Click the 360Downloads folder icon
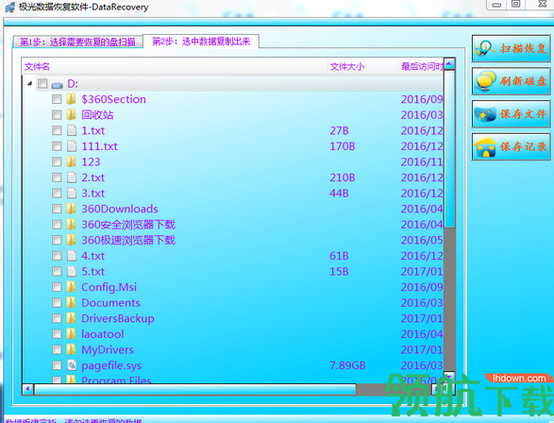The image size is (554, 423). pyautogui.click(x=71, y=209)
